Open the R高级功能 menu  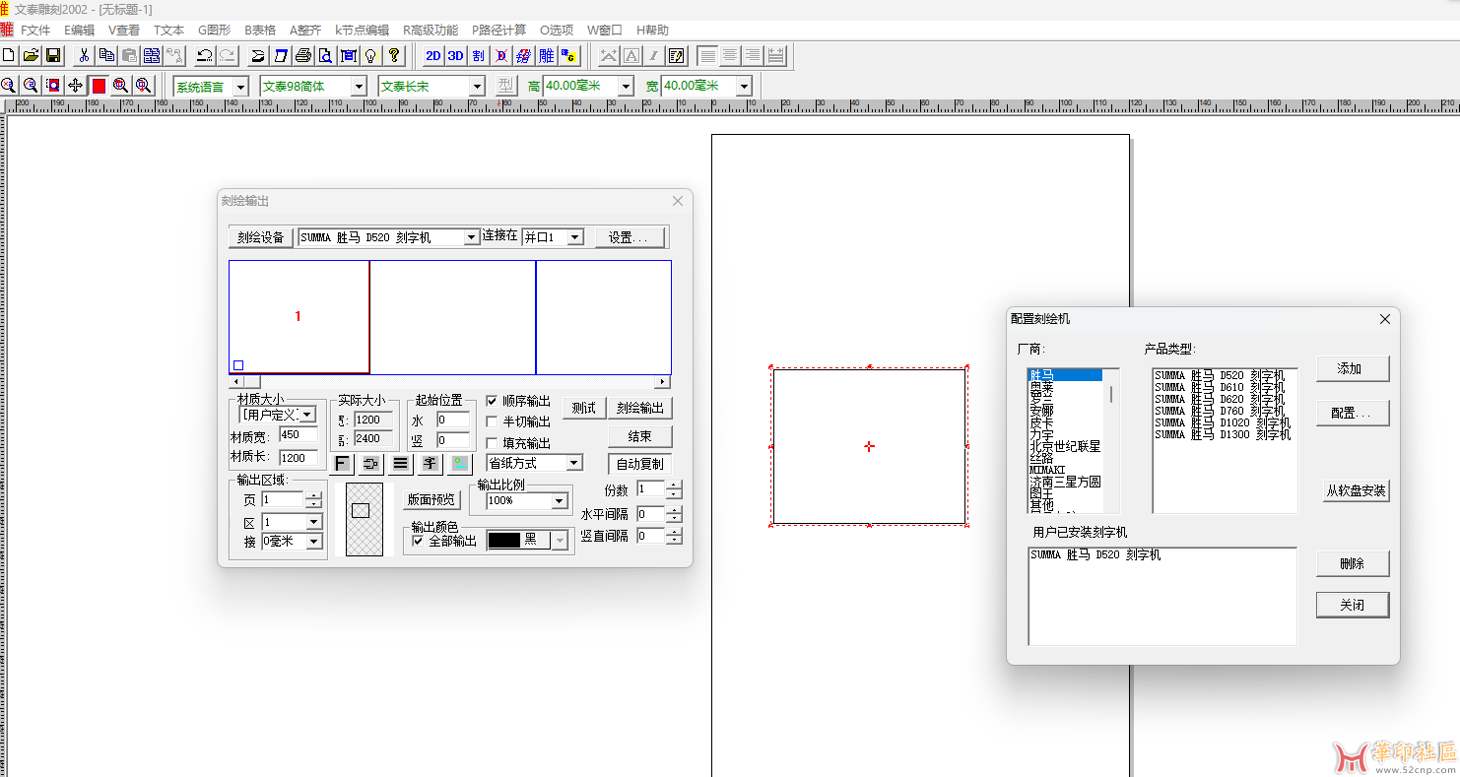click(x=431, y=31)
